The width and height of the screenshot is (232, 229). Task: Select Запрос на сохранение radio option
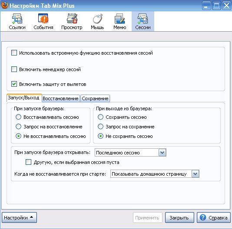(x=100, y=127)
